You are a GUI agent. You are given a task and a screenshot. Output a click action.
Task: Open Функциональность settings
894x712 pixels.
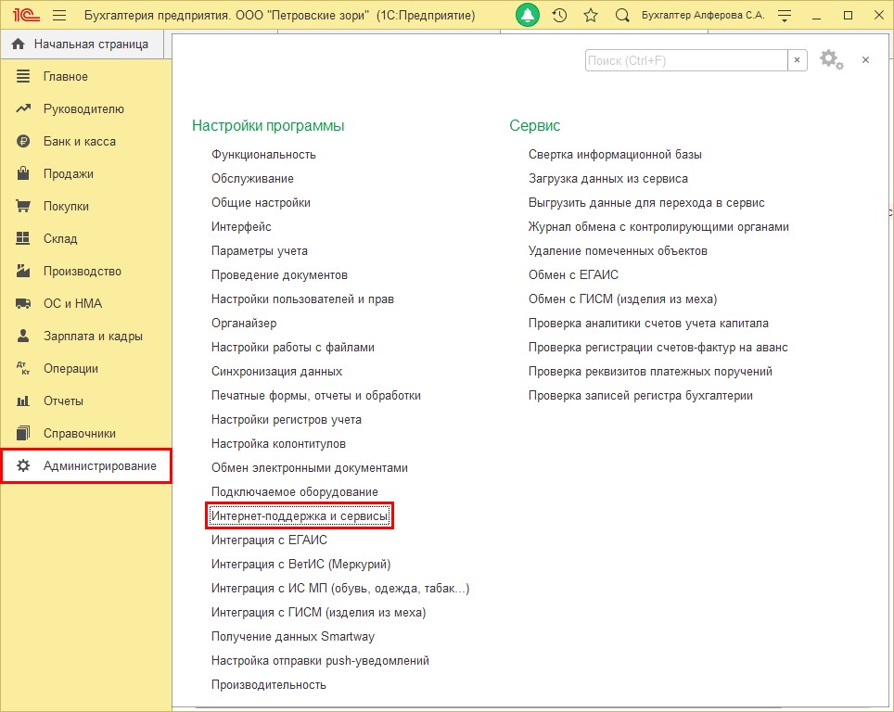pos(263,155)
